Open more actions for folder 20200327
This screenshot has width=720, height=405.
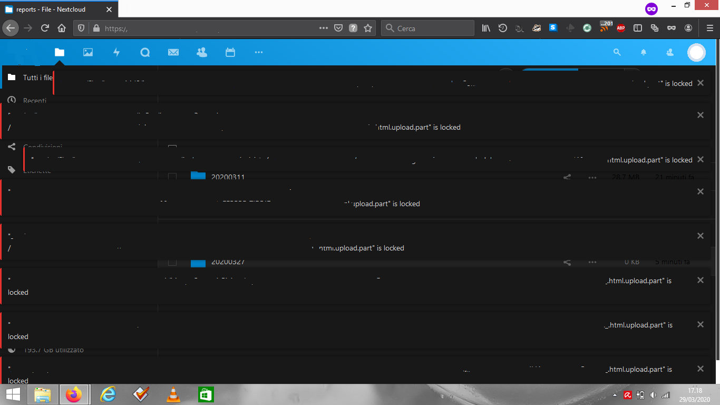pyautogui.click(x=592, y=262)
